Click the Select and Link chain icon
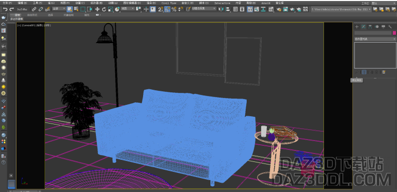This screenshot has width=397, height=192. pyautogui.click(x=34, y=9)
